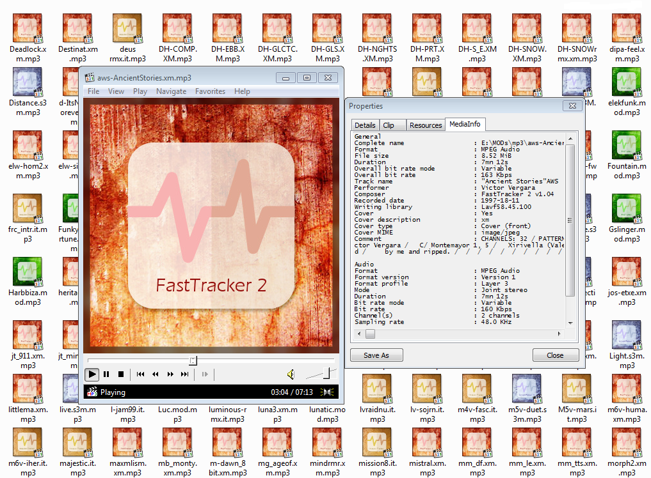651x478 pixels.
Task: Click file name label littlema.xm.mp3
Action: pos(28,414)
